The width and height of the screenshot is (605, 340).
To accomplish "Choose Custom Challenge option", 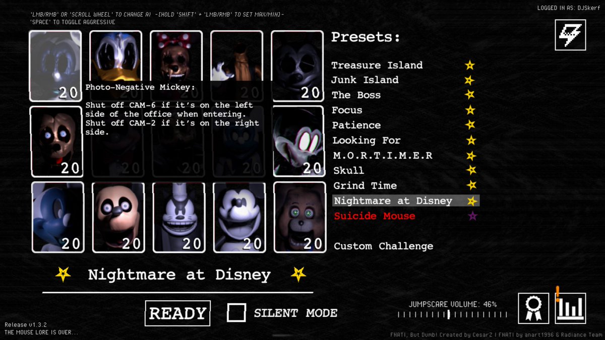I will pyautogui.click(x=383, y=246).
